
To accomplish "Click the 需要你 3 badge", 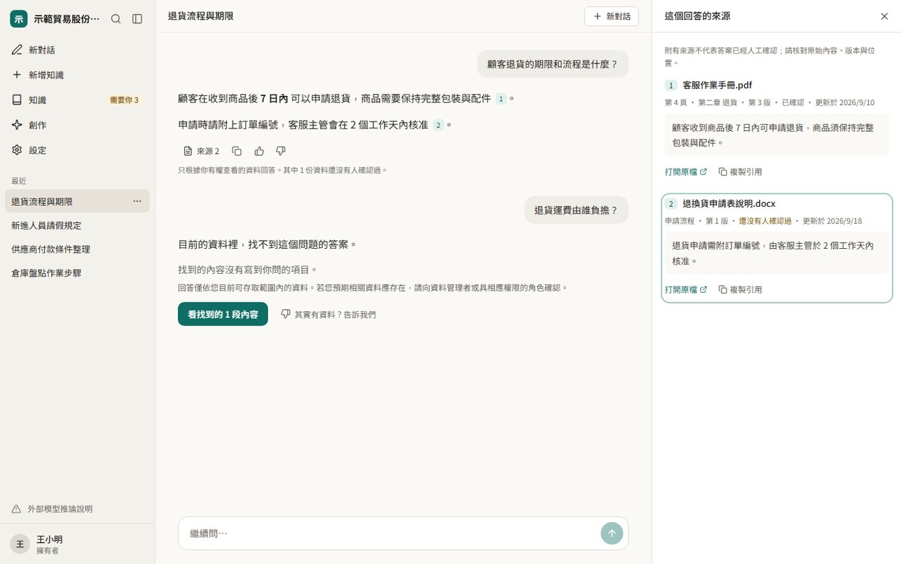I will point(124,100).
